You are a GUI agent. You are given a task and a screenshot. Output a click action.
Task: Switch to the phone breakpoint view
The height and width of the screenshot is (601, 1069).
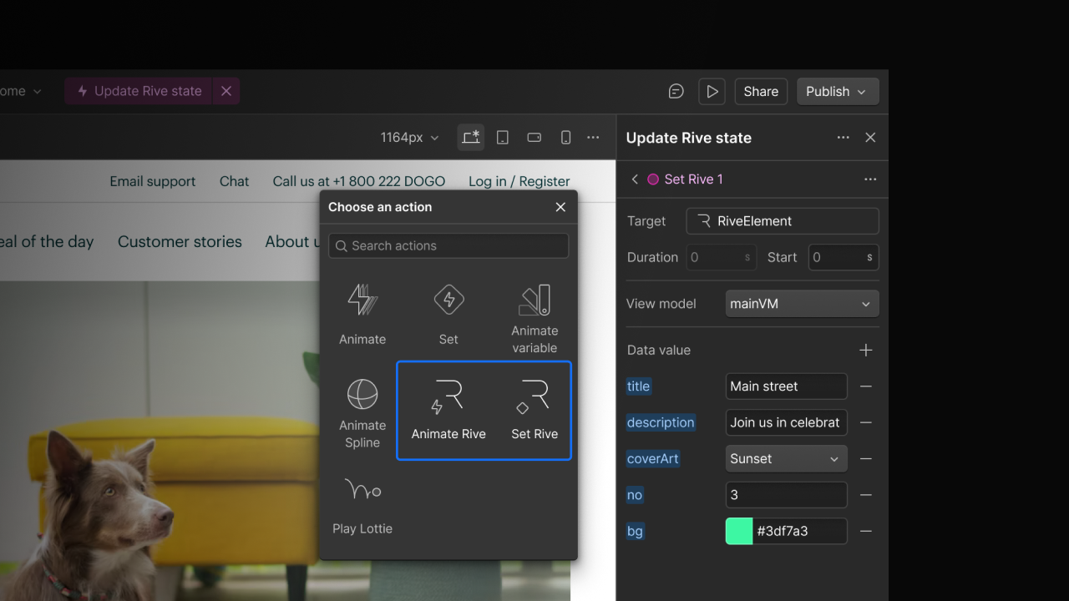click(565, 137)
